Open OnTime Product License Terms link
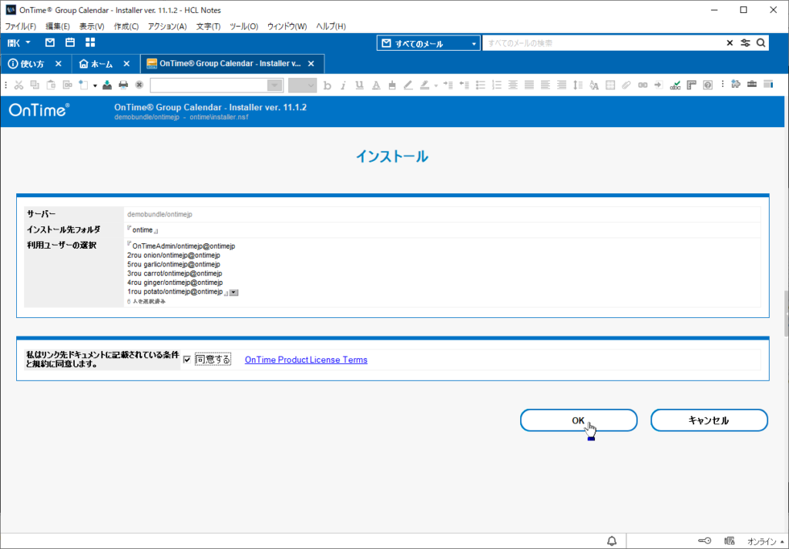 (x=306, y=360)
